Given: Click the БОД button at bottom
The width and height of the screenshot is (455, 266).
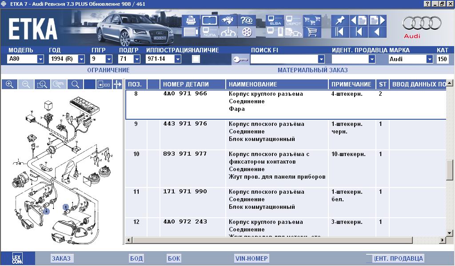Looking at the screenshot, I should coord(136,258).
